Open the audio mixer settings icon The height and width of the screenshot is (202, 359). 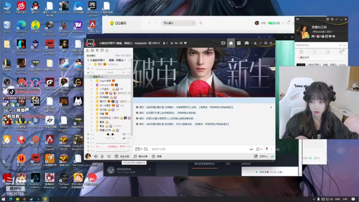pos(109,156)
